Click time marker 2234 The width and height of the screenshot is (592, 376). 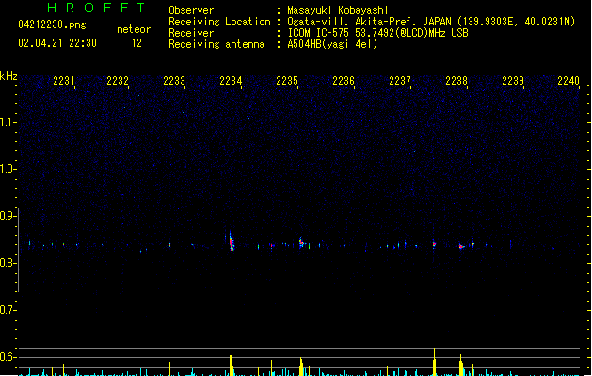(x=231, y=81)
